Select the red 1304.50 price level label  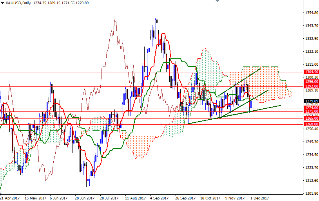[311, 72]
